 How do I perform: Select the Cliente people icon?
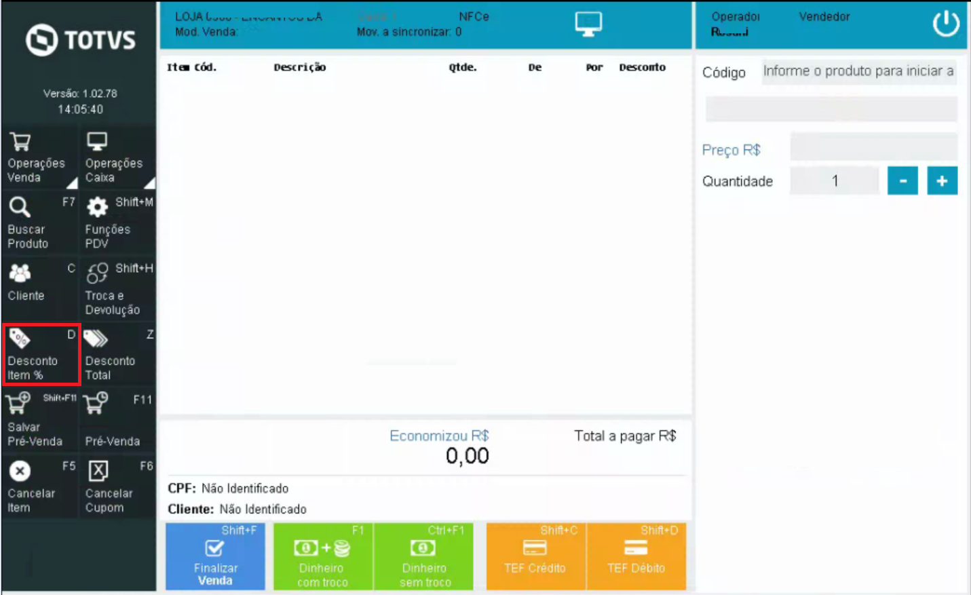[20, 273]
